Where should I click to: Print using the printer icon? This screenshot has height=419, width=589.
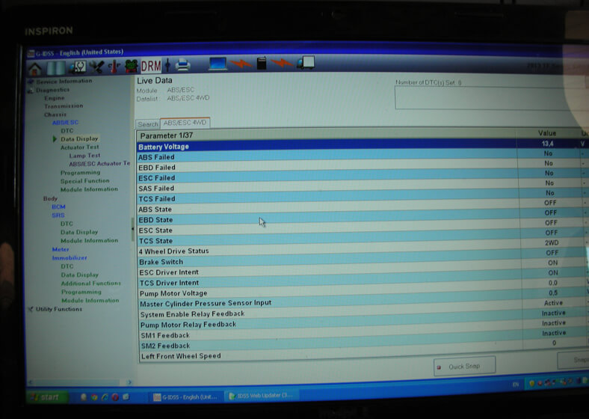click(183, 64)
